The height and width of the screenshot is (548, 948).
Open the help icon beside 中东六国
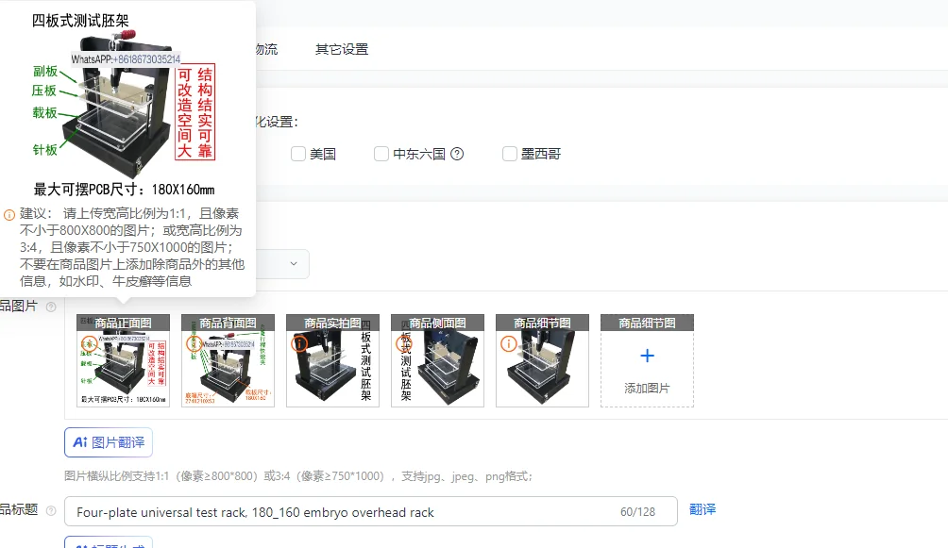point(457,154)
